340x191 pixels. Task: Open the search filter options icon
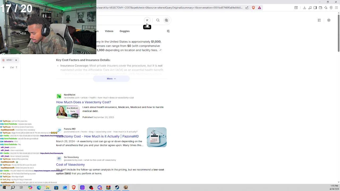(168, 31)
